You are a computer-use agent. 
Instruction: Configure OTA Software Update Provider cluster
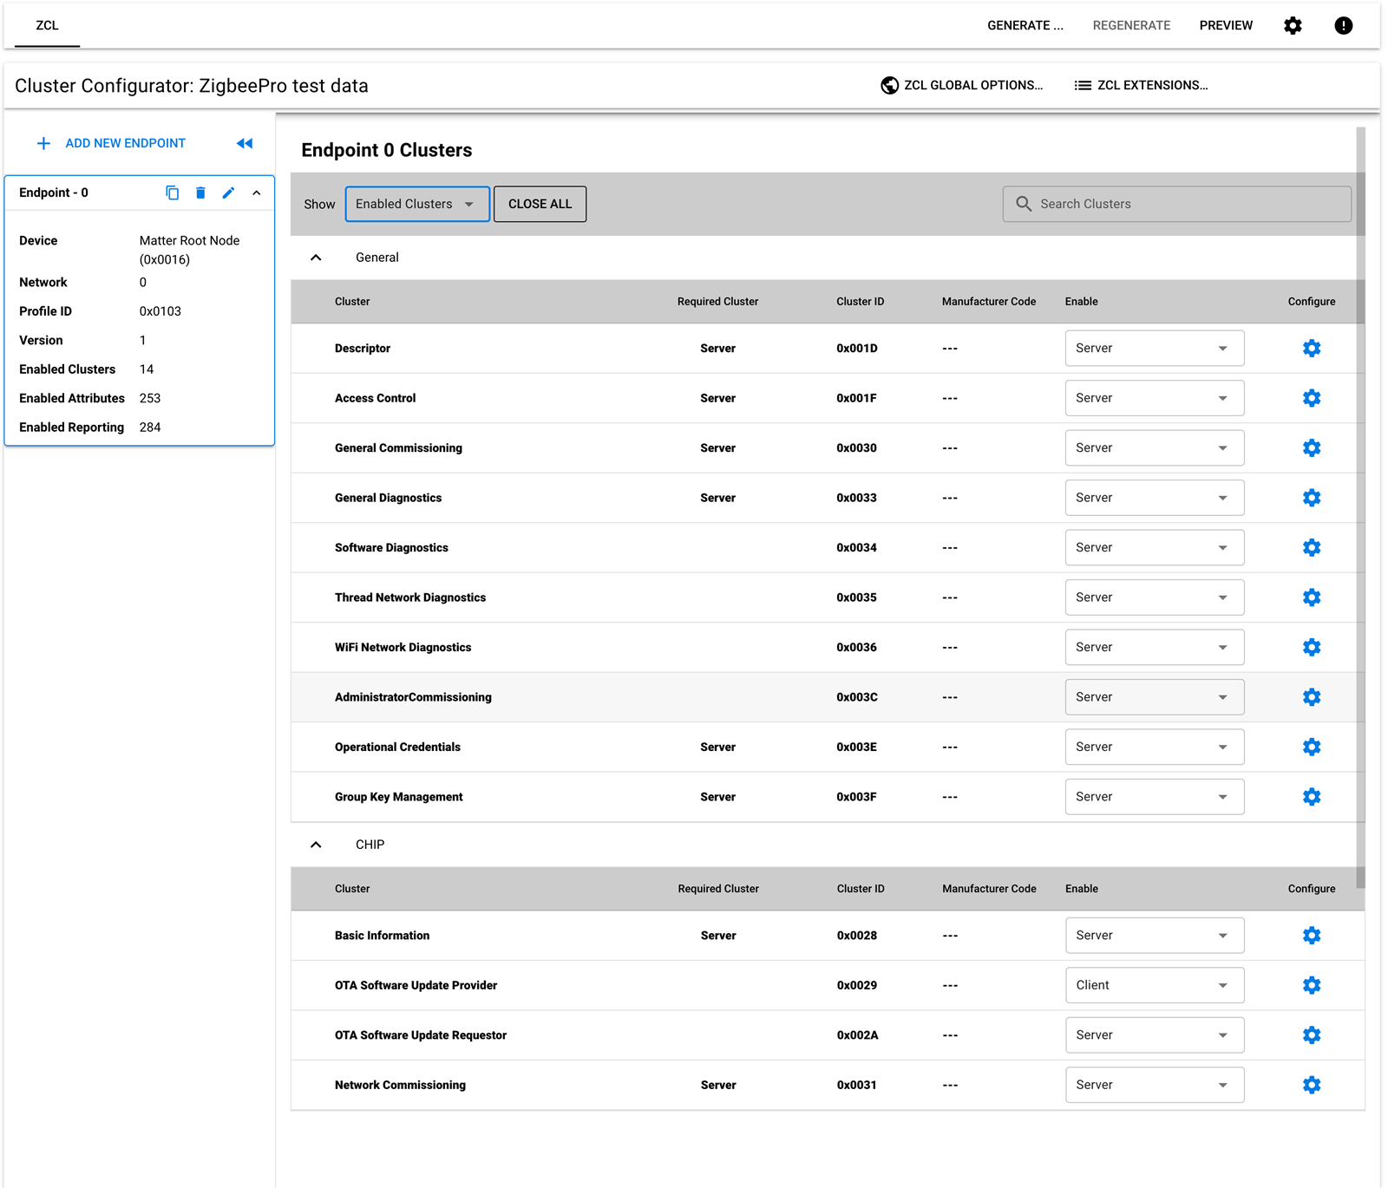1312,985
